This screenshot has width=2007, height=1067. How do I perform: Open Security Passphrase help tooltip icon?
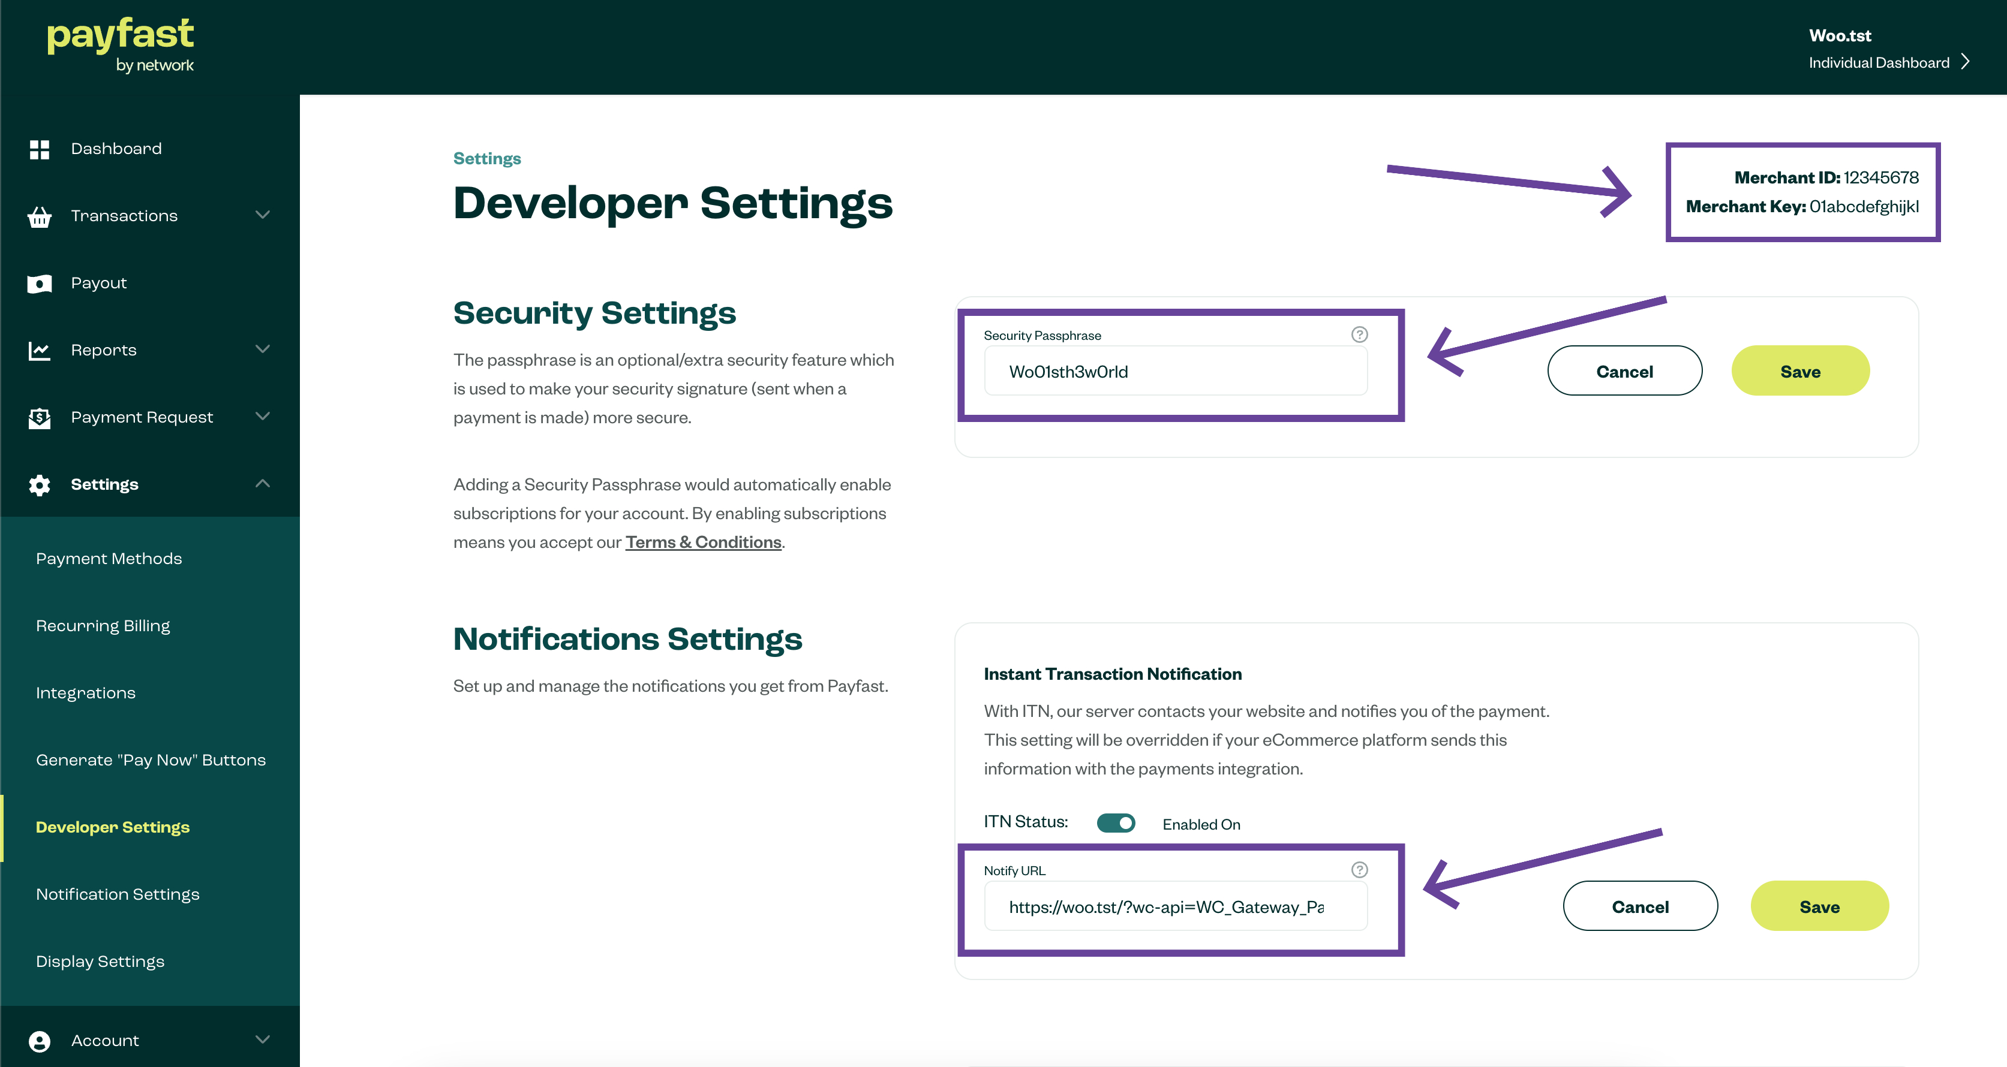click(1359, 334)
